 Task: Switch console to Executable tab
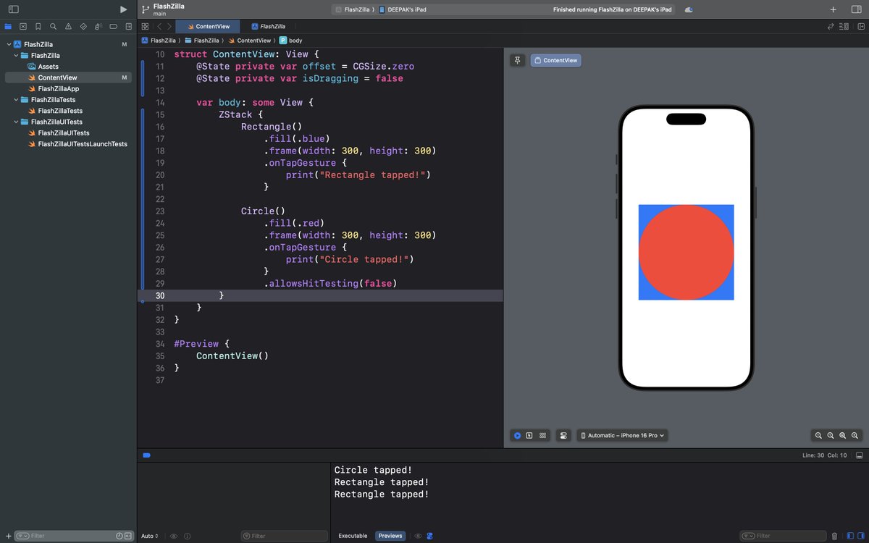coord(353,536)
